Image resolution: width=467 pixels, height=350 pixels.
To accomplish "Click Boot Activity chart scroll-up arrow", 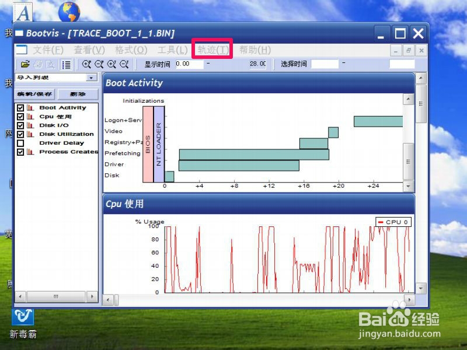I will (408, 99).
